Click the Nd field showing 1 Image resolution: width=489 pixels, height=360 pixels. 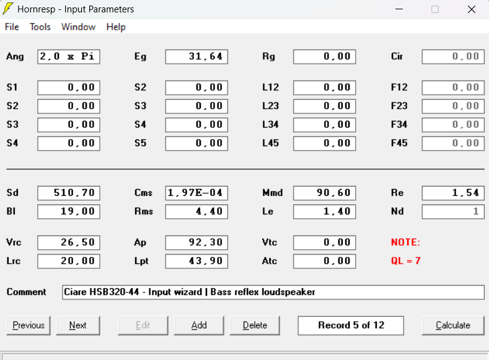(453, 212)
